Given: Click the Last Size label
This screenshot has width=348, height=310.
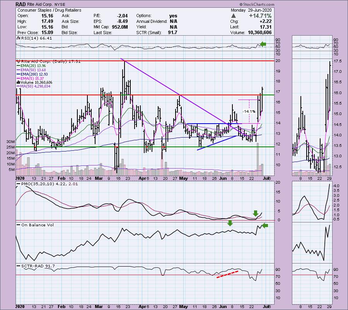Looking at the screenshot, I should coord(102,33).
